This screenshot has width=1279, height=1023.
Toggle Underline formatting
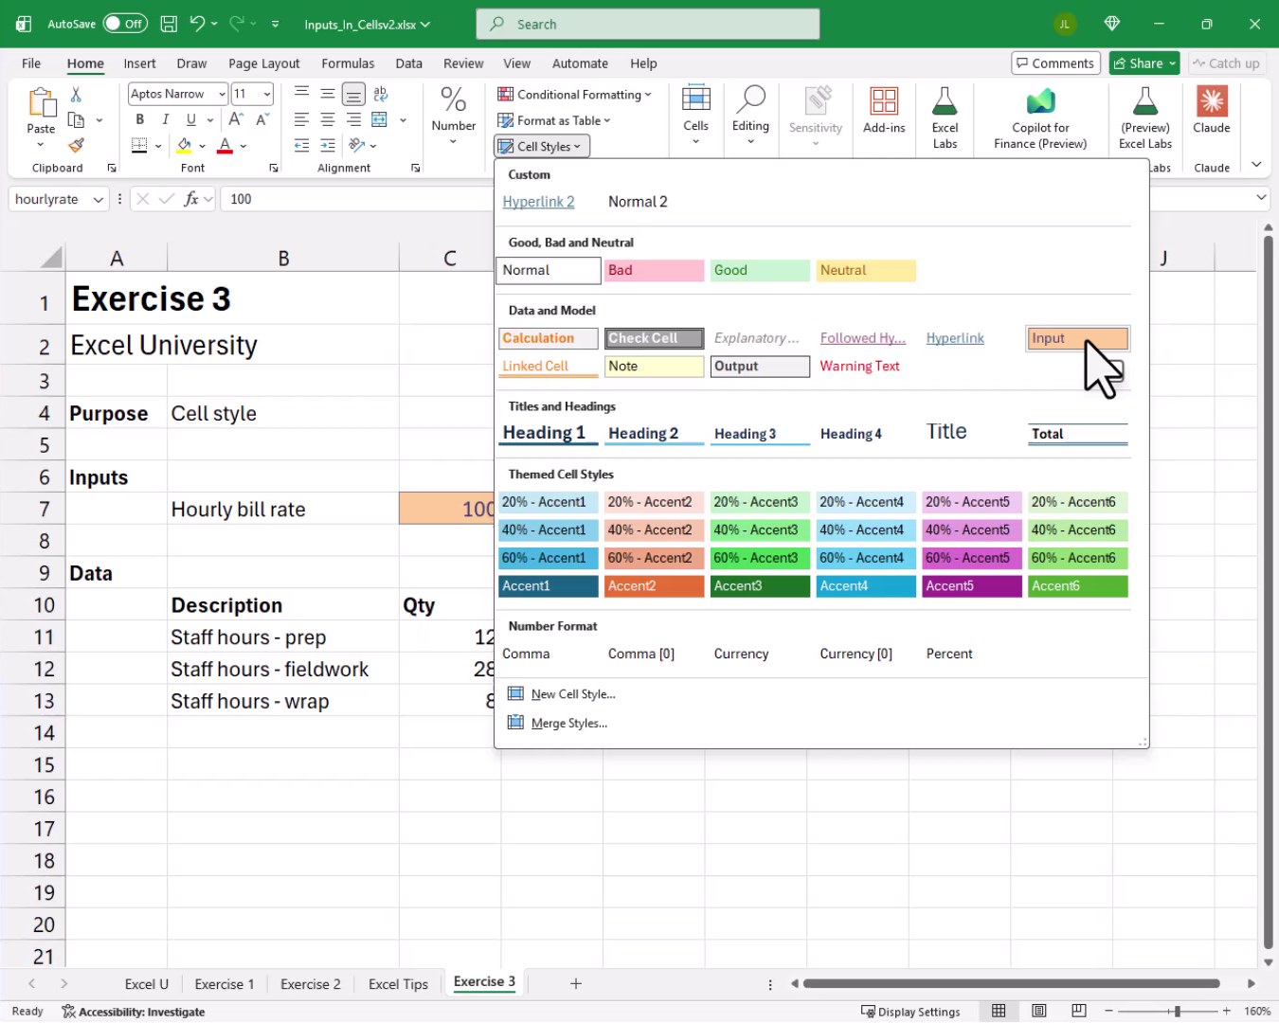click(x=191, y=119)
